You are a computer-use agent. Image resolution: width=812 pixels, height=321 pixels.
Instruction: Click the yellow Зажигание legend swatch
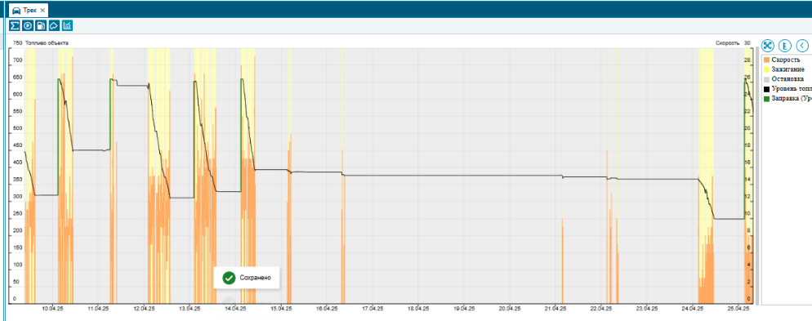click(x=766, y=69)
